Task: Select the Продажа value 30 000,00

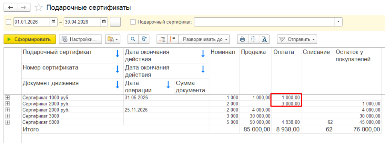Action: pyautogui.click(x=255, y=116)
